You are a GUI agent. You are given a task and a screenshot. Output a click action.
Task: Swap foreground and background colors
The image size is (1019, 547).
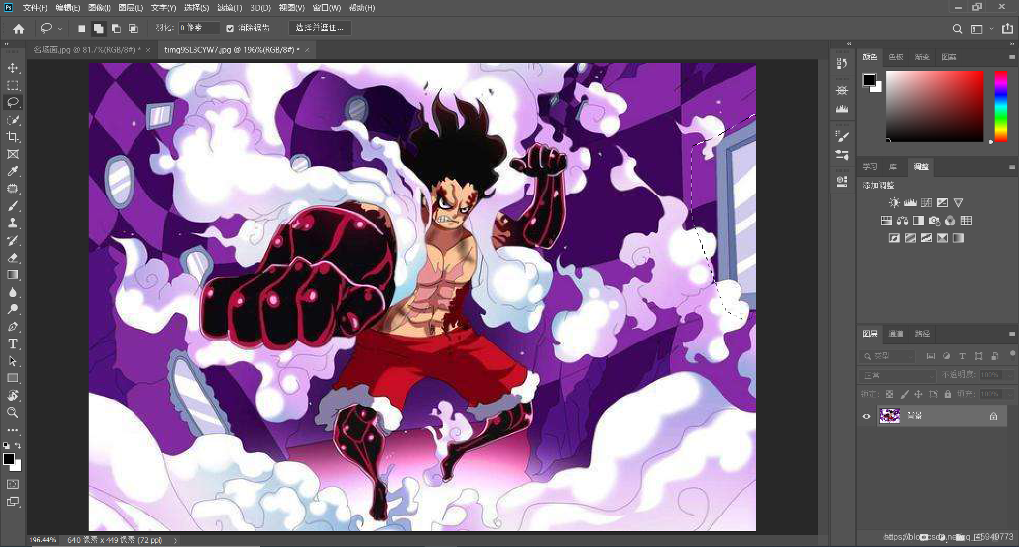click(18, 446)
